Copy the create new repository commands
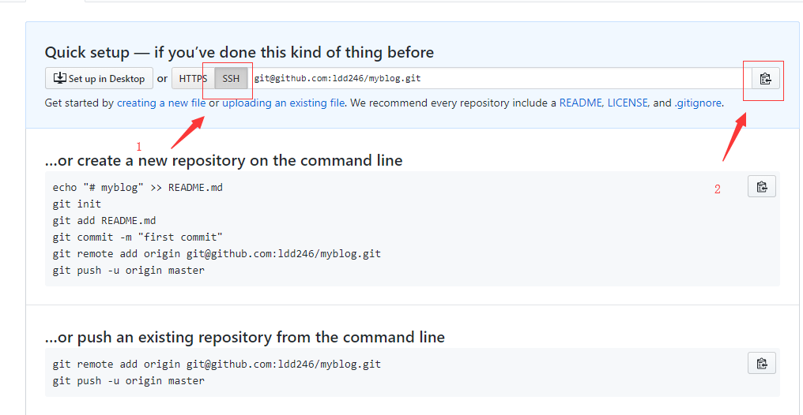The image size is (803, 415). point(762,186)
